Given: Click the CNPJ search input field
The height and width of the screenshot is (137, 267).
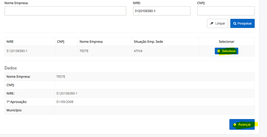Looking at the screenshot, I should click(226, 11).
